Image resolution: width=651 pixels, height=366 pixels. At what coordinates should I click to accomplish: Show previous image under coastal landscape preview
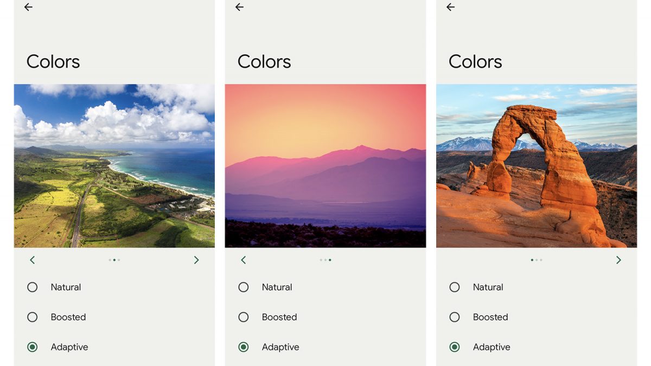(32, 260)
